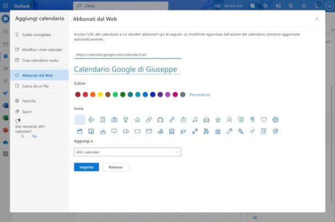The image size is (335, 222).
Task: Choose the monitor calendar icon
Action: coord(114,131)
